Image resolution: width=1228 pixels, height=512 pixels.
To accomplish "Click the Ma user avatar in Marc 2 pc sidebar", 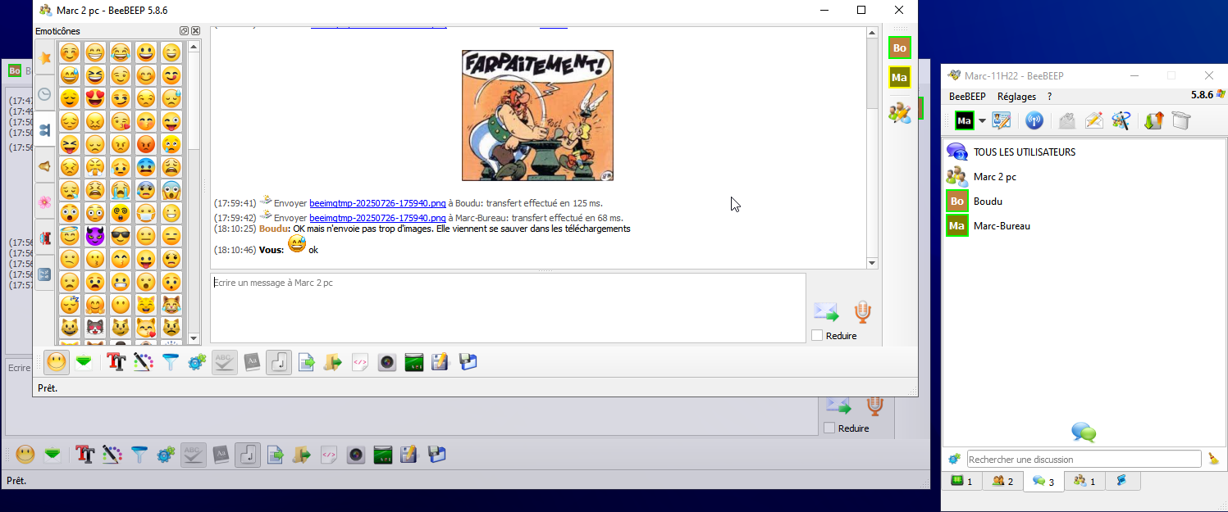I will tap(900, 78).
